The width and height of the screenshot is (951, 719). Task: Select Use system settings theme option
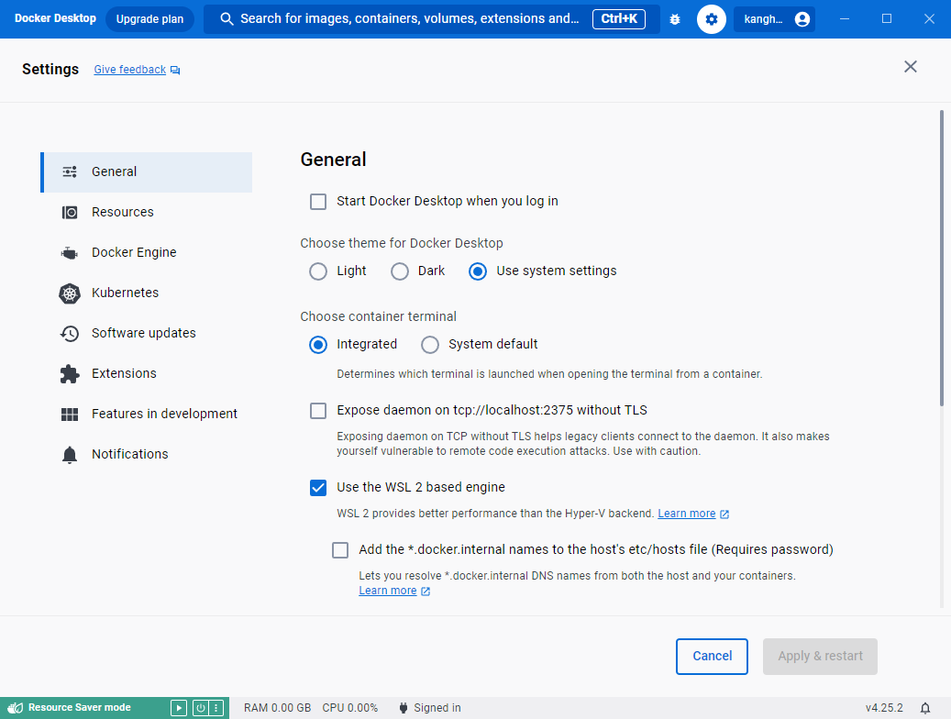click(x=478, y=271)
